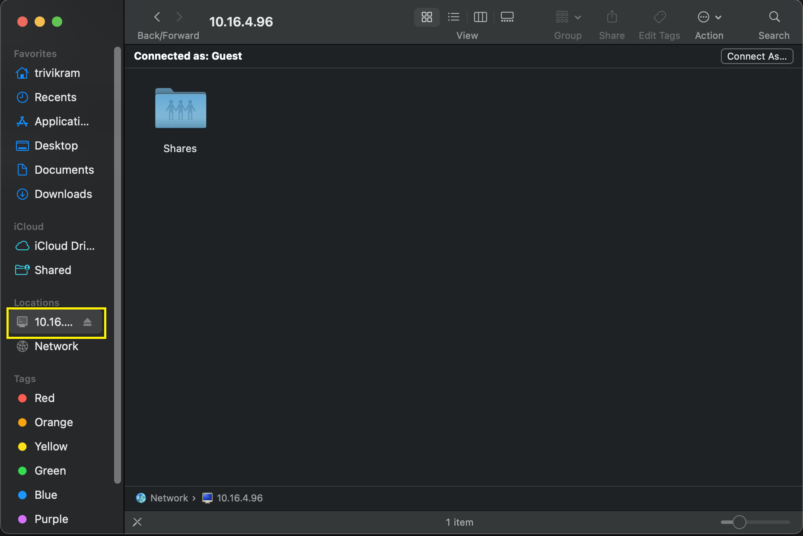Go to Applications folder in sidebar
This screenshot has width=803, height=536.
click(x=61, y=121)
